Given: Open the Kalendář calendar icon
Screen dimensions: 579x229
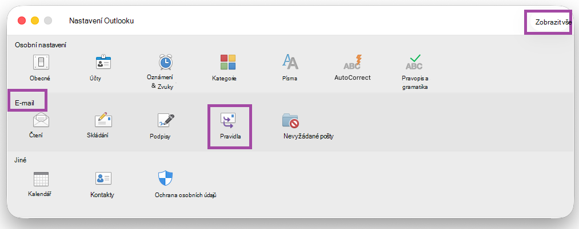Looking at the screenshot, I should click(41, 179).
